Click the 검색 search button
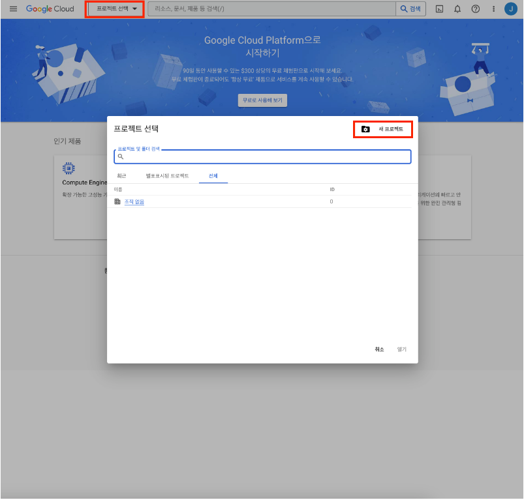This screenshot has height=500, width=524. pos(410,9)
